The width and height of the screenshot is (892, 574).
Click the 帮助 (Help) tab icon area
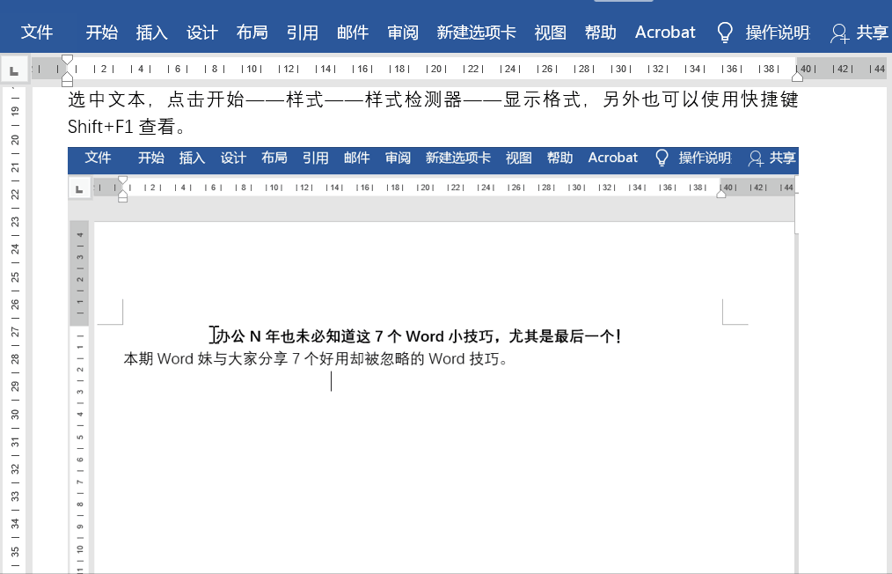coord(600,32)
